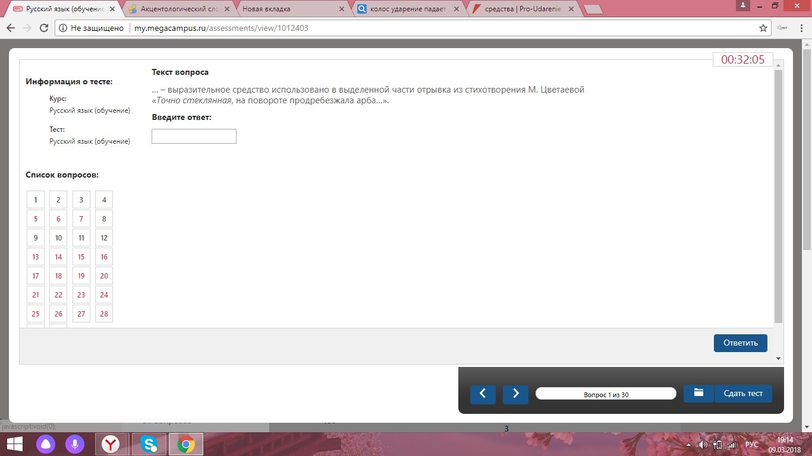
Task: Reload the page with the refresh icon
Action: 43,28
